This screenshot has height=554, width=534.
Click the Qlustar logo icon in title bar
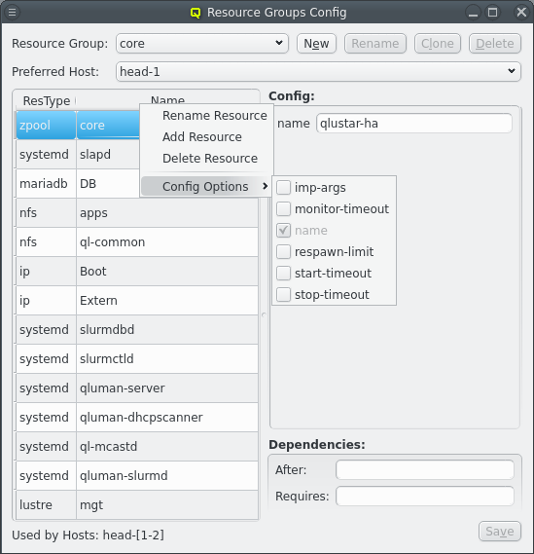point(196,13)
